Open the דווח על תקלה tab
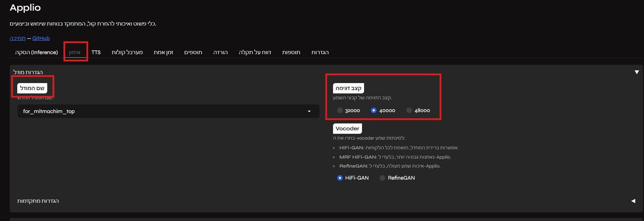The image size is (644, 221). 255,52
